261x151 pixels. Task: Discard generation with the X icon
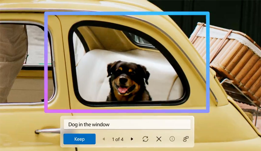click(159, 139)
